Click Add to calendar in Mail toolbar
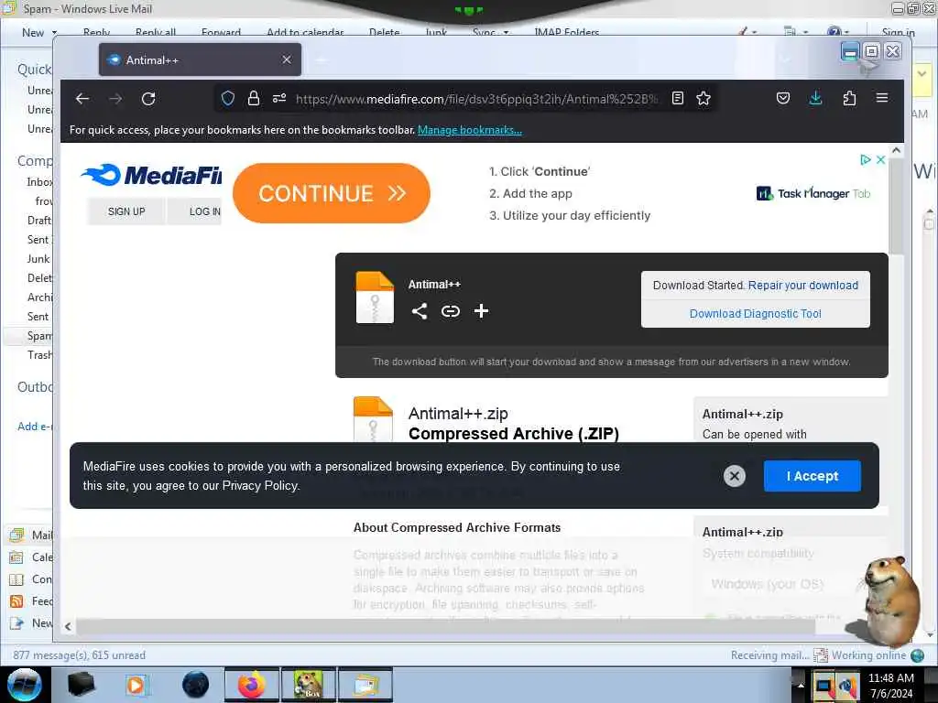Viewport: 938px width, 703px height. coord(305,32)
